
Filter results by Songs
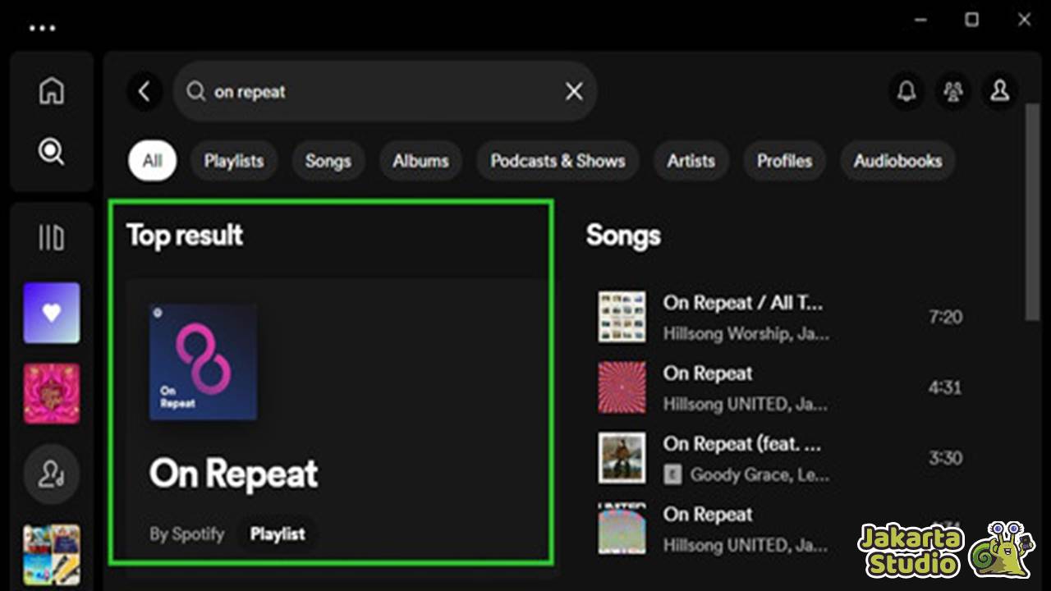click(328, 161)
